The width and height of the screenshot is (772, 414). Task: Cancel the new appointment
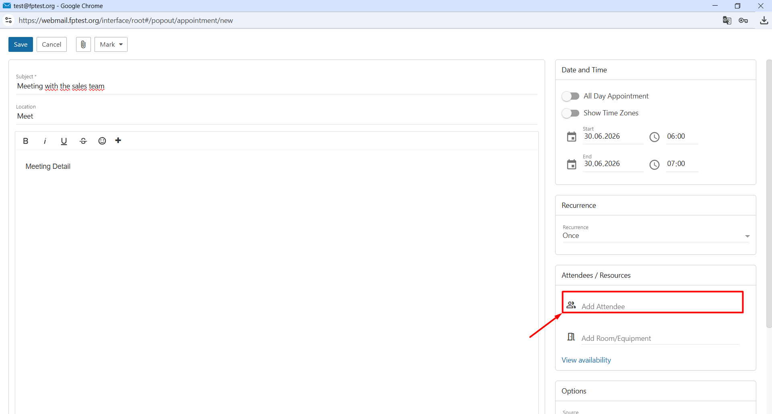tap(51, 44)
